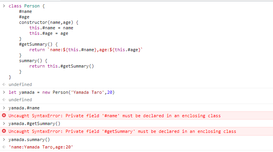Click the "let yamada = new Person('Yamada Taro',20)" line
273x152 pixels.
coord(62,92)
